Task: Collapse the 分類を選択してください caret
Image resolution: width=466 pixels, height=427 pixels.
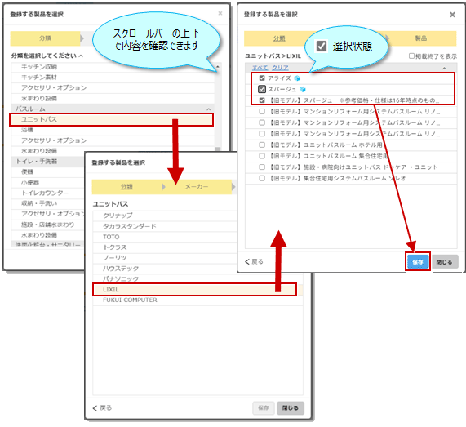Action: pos(81,56)
